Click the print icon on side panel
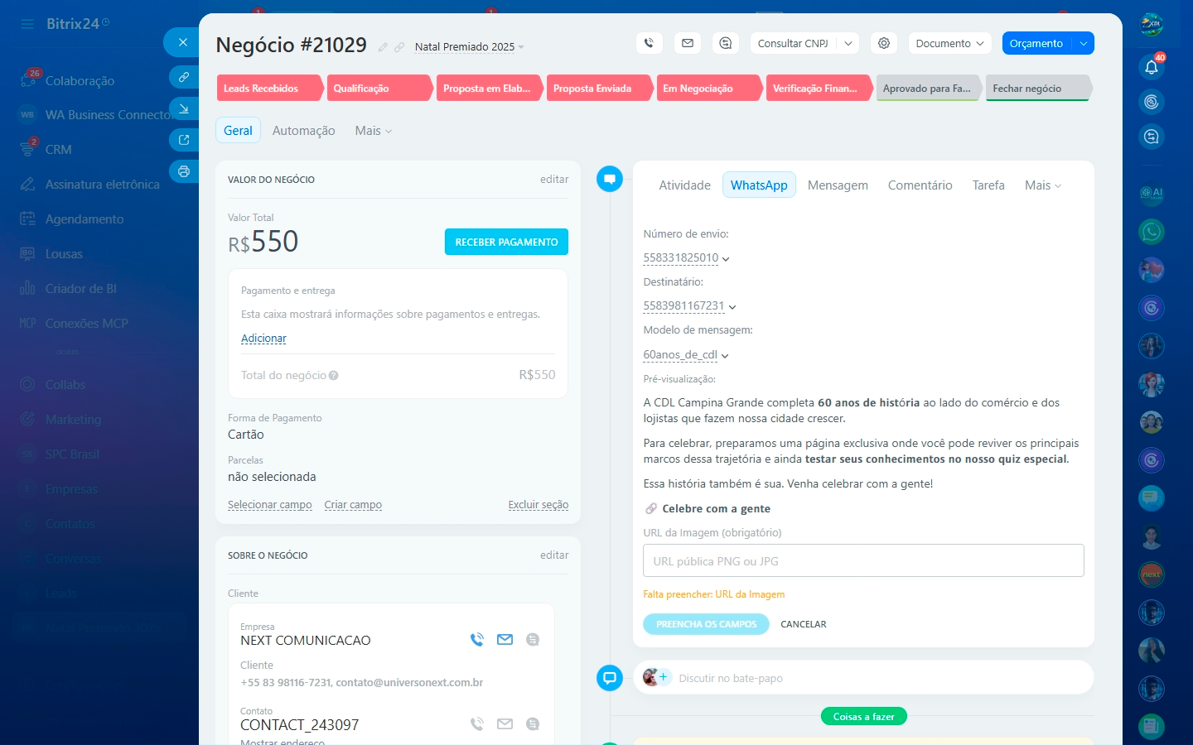This screenshot has height=745, width=1193. coord(184,171)
